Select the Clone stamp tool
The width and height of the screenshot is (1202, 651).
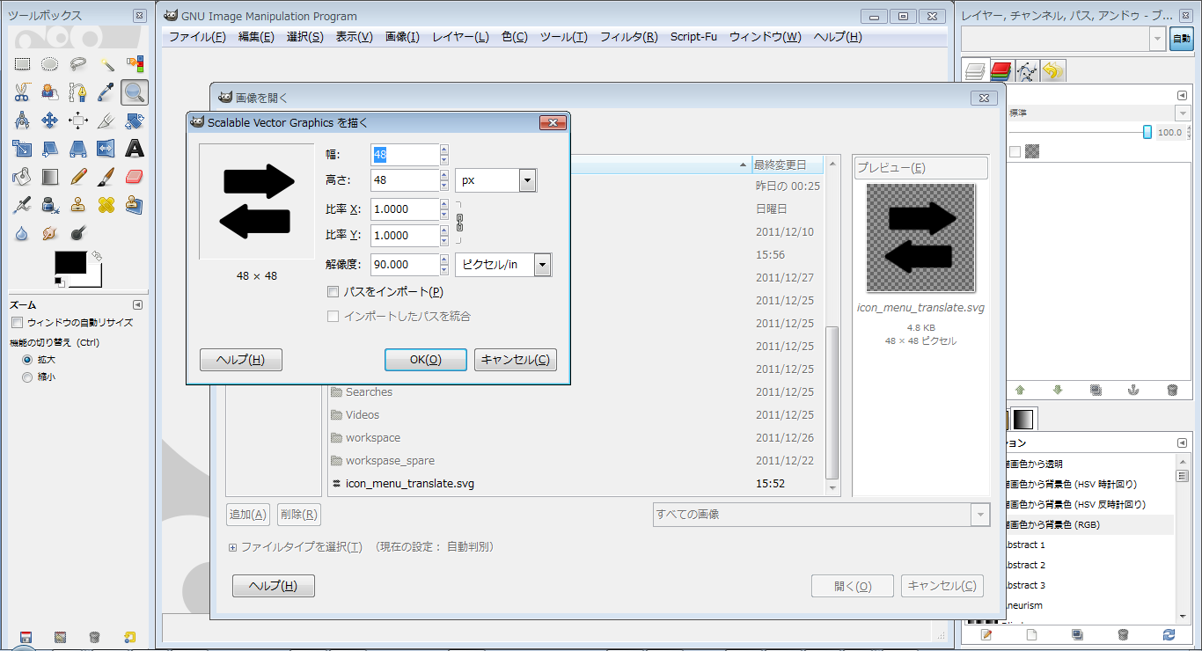78,205
